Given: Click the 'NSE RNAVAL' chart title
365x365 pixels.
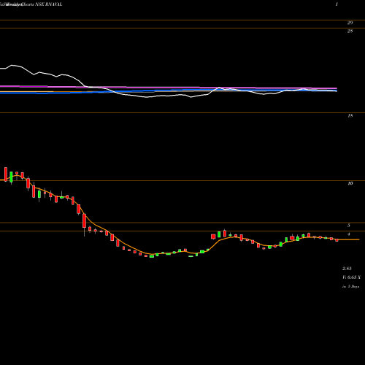Looking at the screenshot, I should coord(48,4).
